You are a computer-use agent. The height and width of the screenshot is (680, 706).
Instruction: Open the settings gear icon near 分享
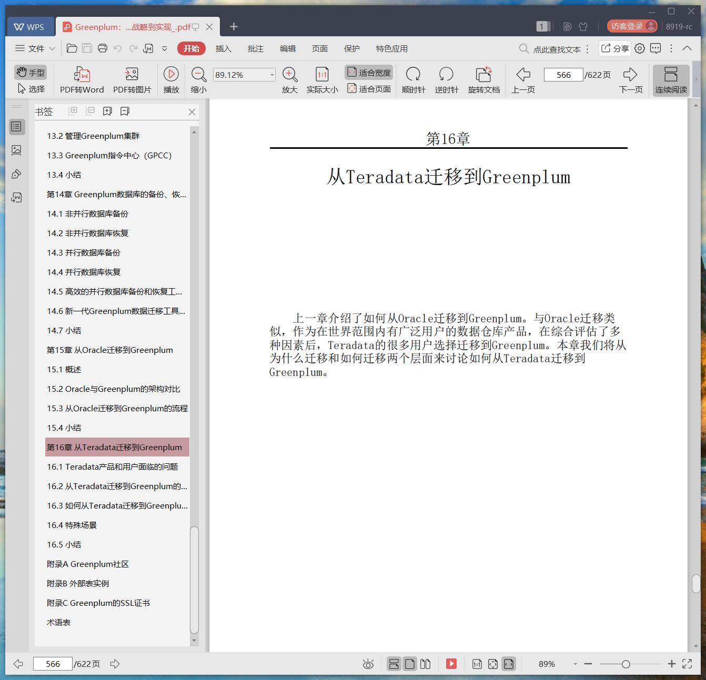(x=640, y=48)
